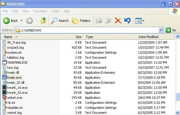Screen dimensions: 180x115
Task: Open the Favorites menu
Action: [x=40, y=11]
